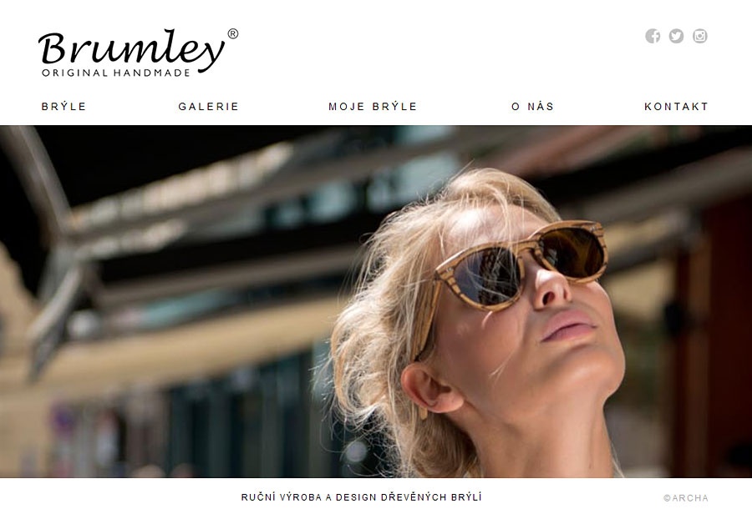Click the ORIGINAL HANDMADE logo subtitle
Screen dimensions: 752x529
(x=116, y=73)
